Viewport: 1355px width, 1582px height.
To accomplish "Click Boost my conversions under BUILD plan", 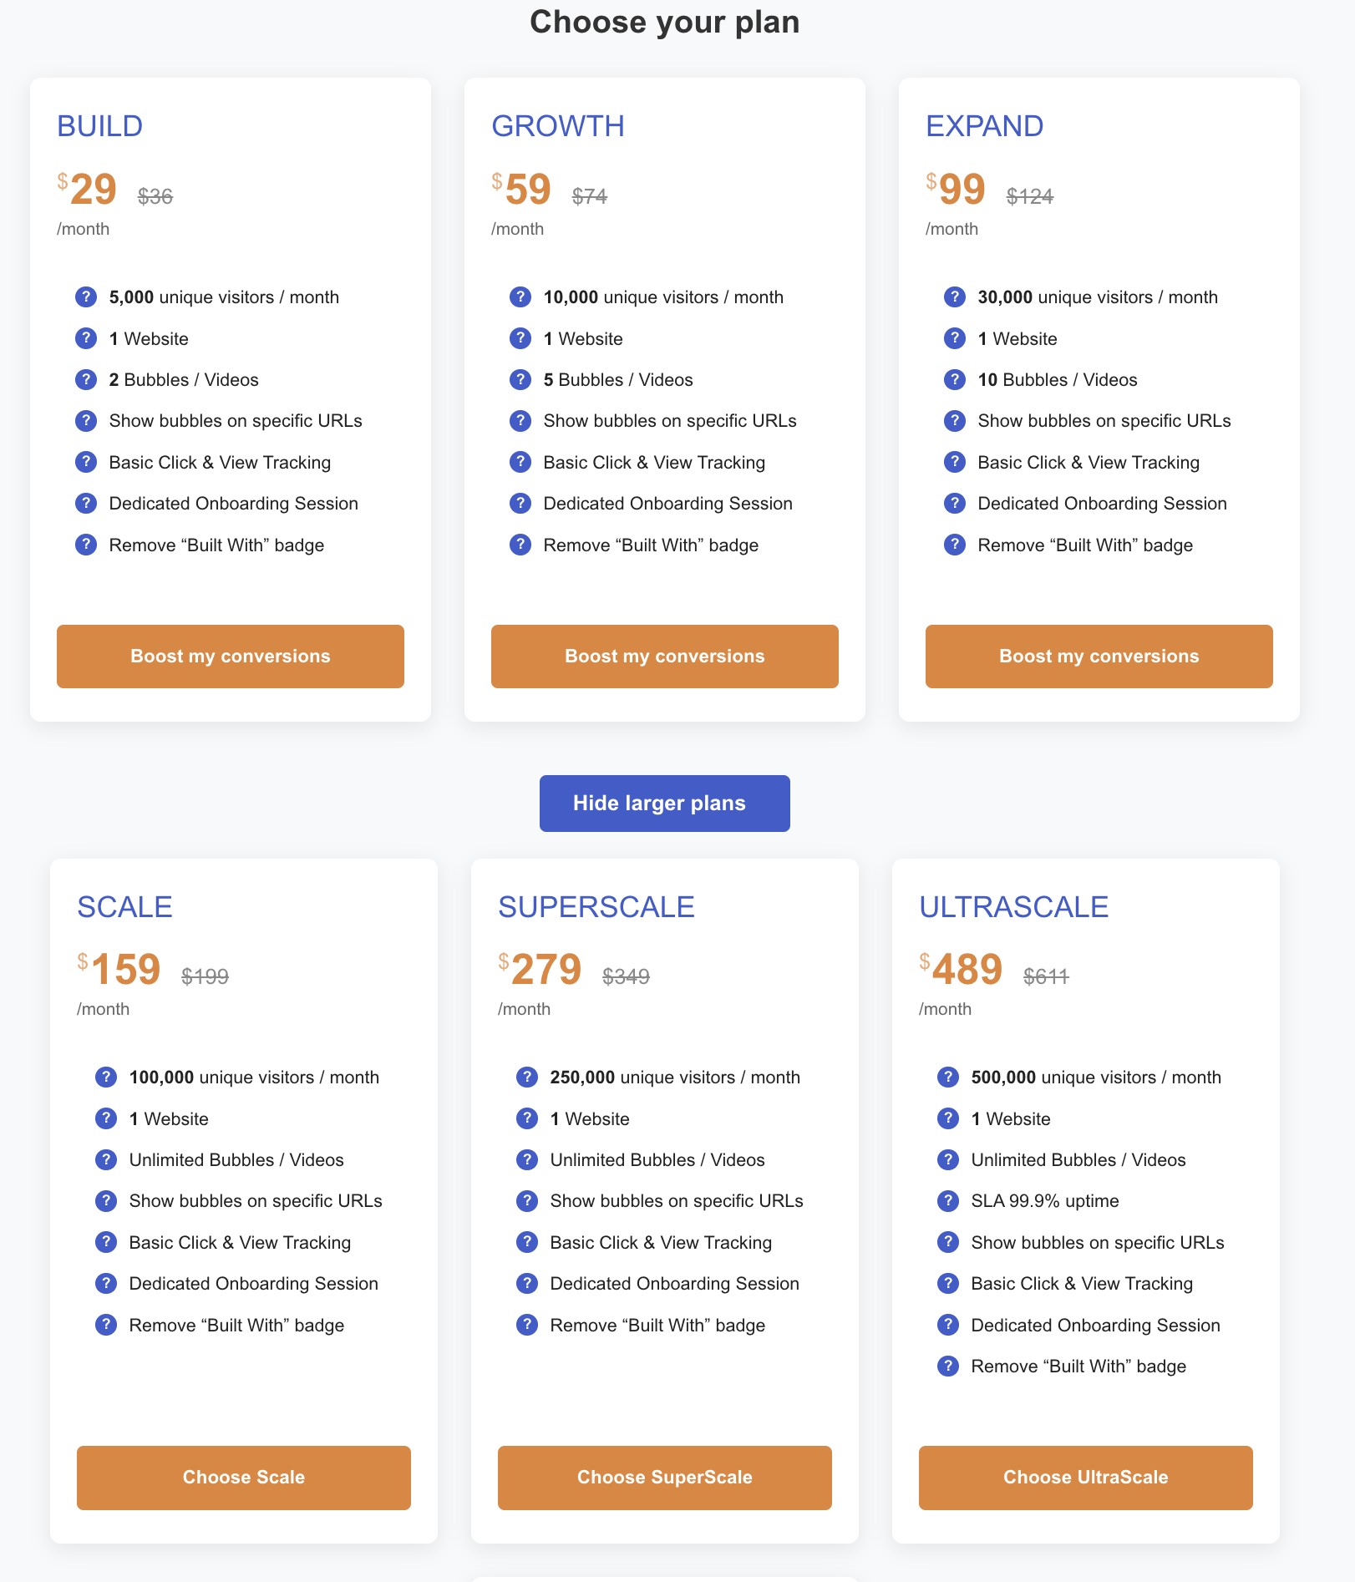I will [x=231, y=657].
